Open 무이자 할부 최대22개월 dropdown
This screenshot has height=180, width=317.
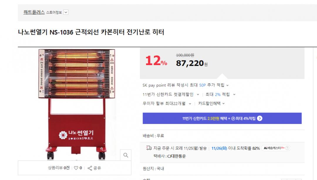(190, 103)
